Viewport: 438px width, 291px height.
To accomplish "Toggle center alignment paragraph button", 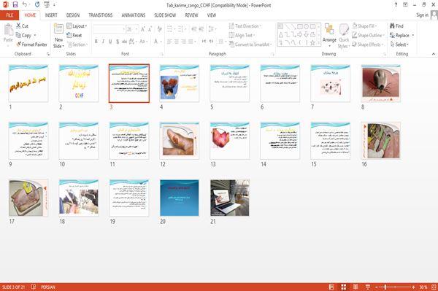I will (176, 42).
